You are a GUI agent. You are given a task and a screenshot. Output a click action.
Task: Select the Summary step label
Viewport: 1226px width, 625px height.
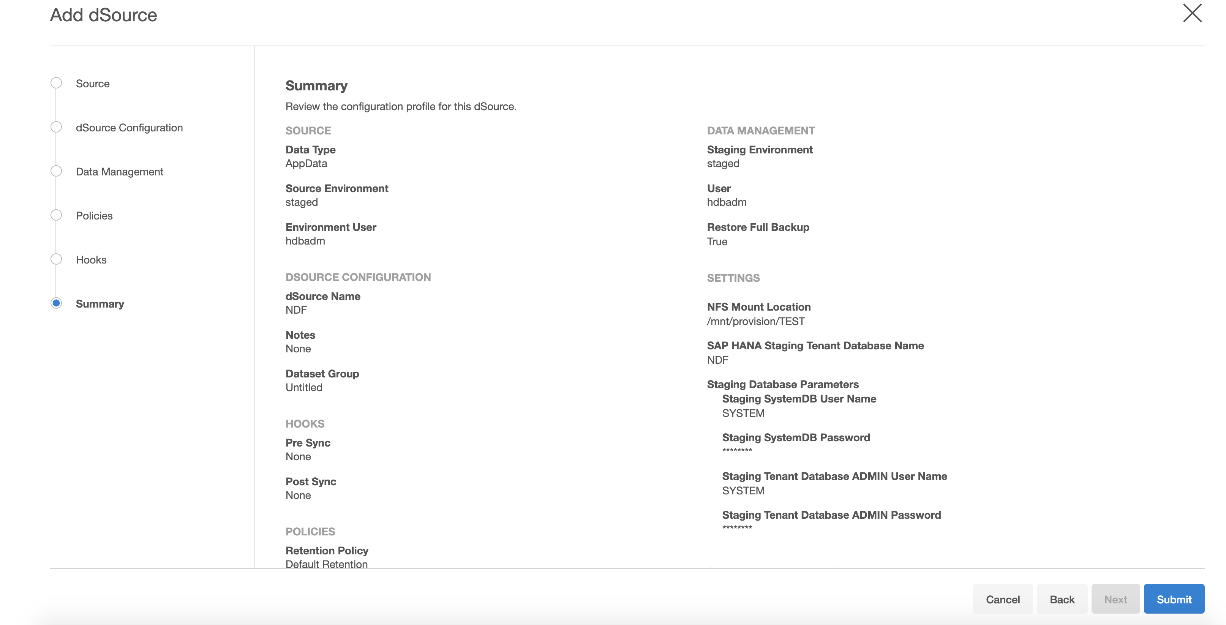[100, 304]
